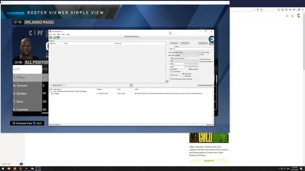The image size is (305, 171).
Task: Click Add Address Manually button
Action: pyautogui.click(x=205, y=85)
